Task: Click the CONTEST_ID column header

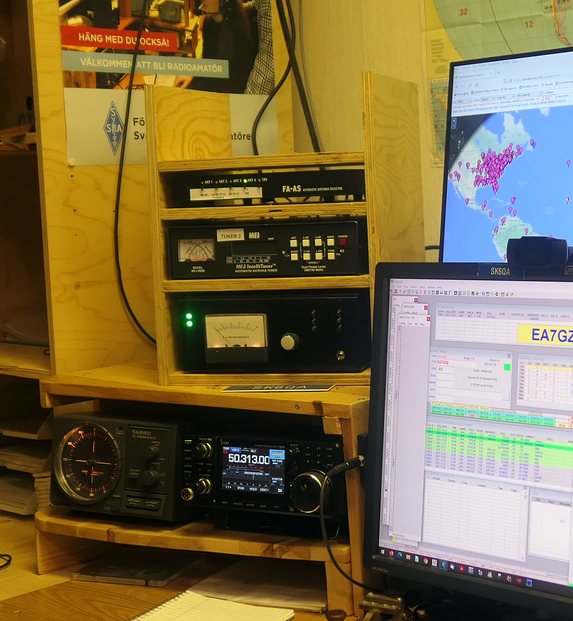Action: tap(516, 314)
